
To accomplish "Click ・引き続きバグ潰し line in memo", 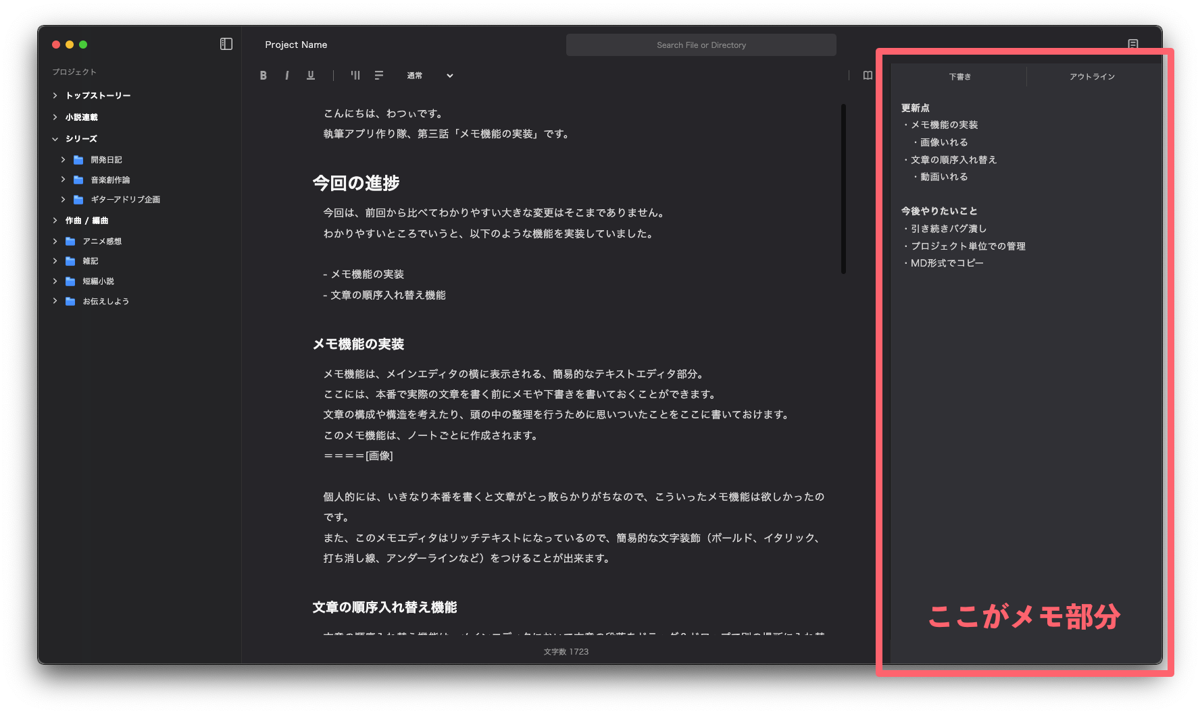I will click(x=944, y=229).
